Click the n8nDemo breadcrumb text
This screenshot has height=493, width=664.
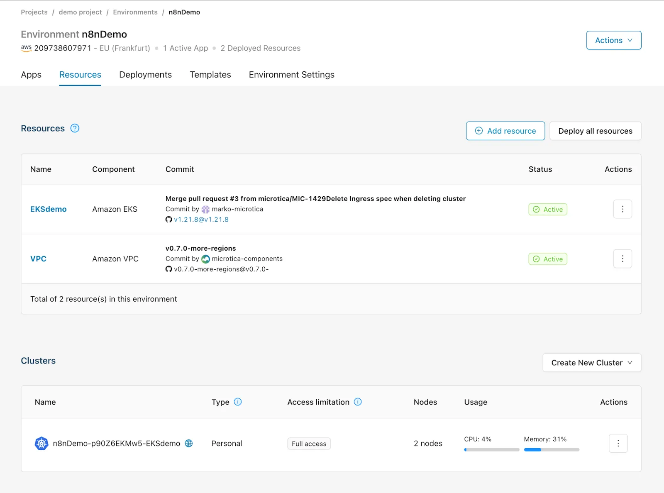[x=184, y=12]
